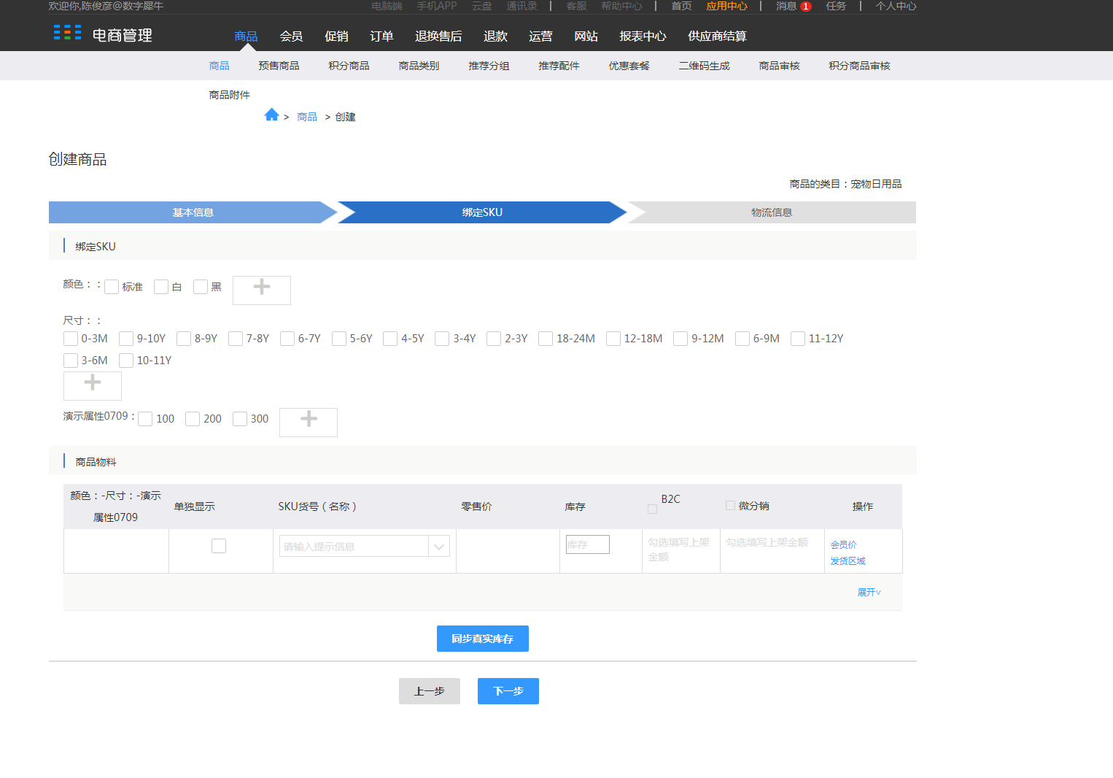
Task: Click the 微分销 勾选填写上架金额 field
Action: (767, 542)
